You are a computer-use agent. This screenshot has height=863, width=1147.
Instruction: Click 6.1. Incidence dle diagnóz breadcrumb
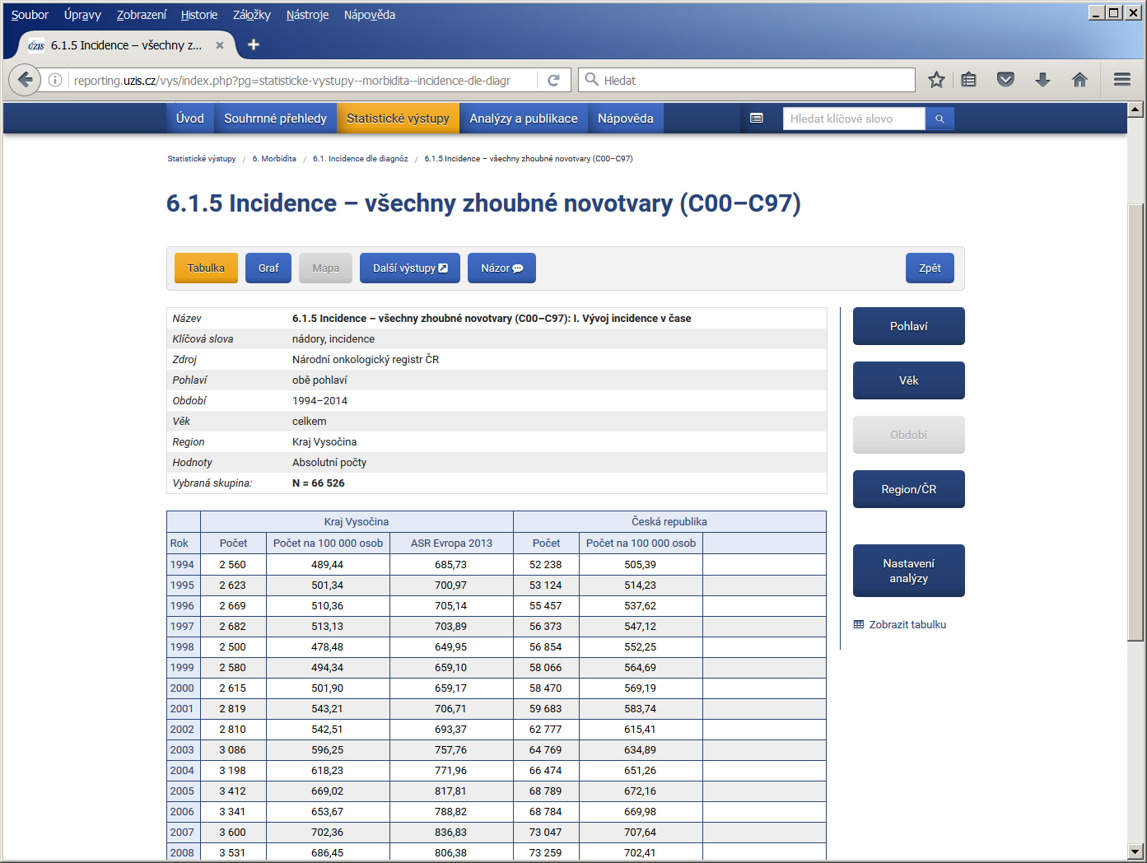point(360,159)
